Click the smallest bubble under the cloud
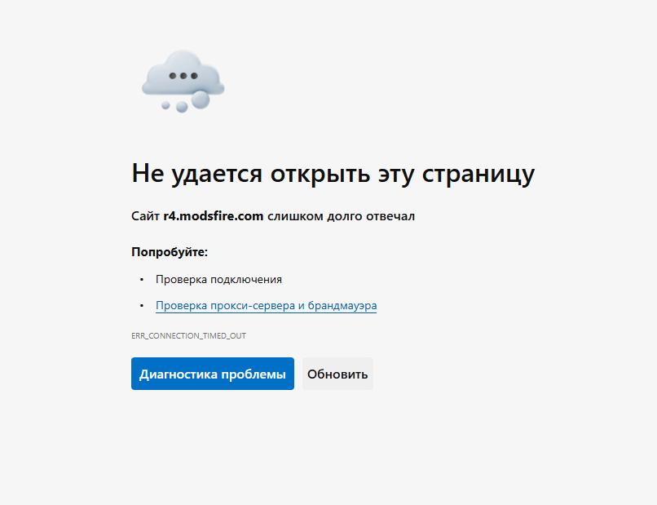 [x=165, y=105]
